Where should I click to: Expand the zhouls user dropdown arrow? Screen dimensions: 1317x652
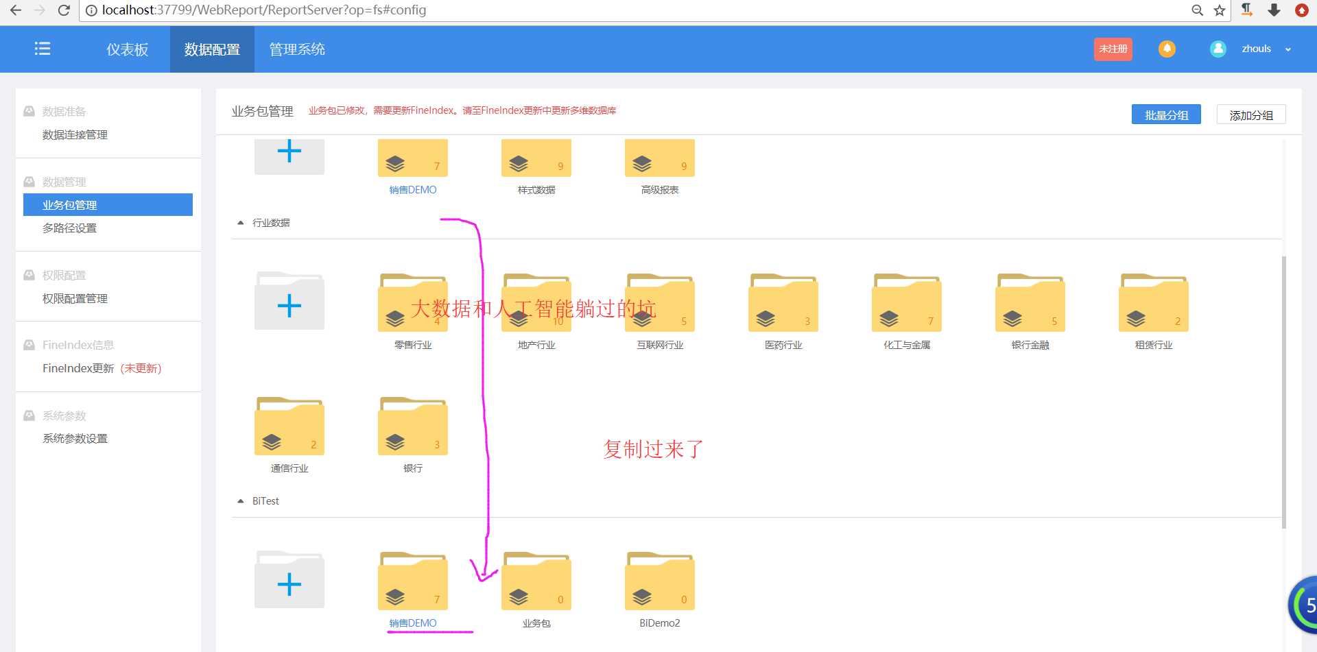[1288, 49]
